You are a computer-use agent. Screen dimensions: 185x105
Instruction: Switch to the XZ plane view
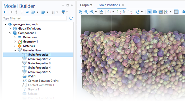pyautogui.click(x=130, y=12)
